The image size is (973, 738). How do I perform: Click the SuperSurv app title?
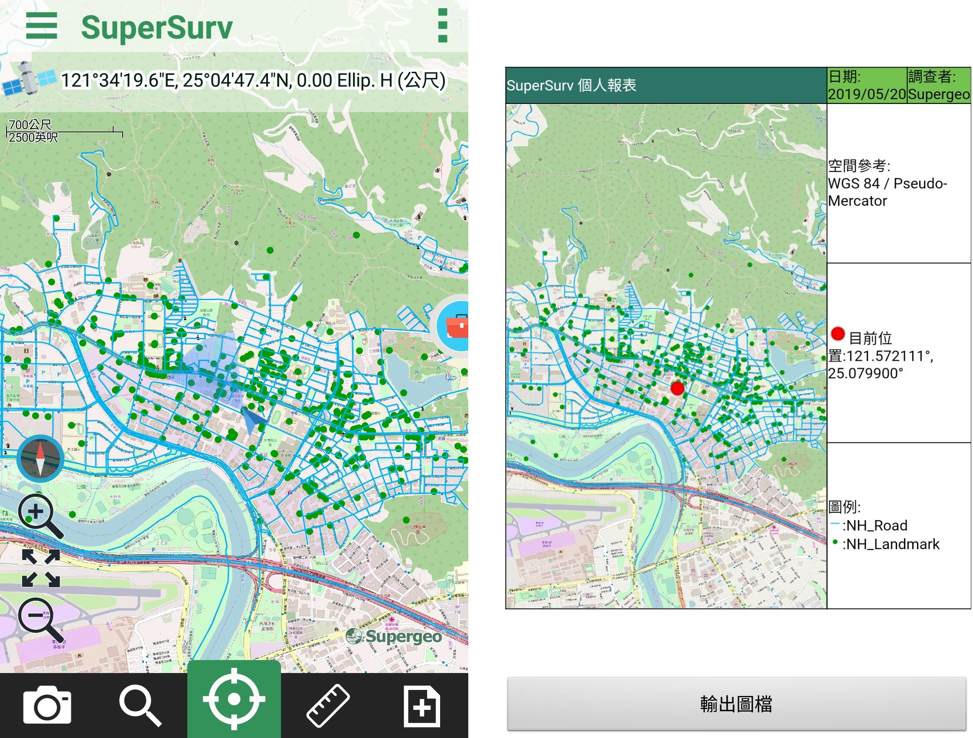pos(157,27)
